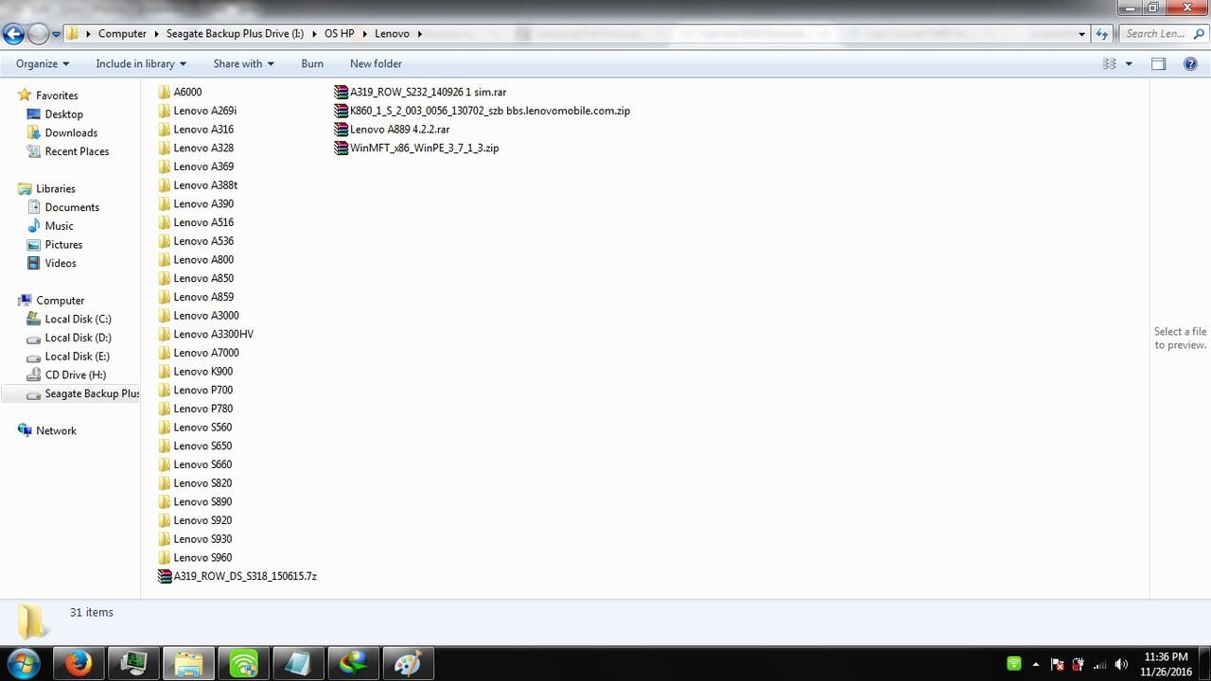This screenshot has height=681, width=1211.
Task: Expand arrow after Lenovo breadcrumb
Action: point(419,34)
